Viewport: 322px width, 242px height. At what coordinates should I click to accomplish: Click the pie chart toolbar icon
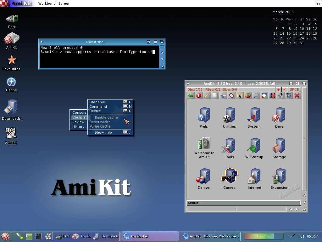point(248,95)
